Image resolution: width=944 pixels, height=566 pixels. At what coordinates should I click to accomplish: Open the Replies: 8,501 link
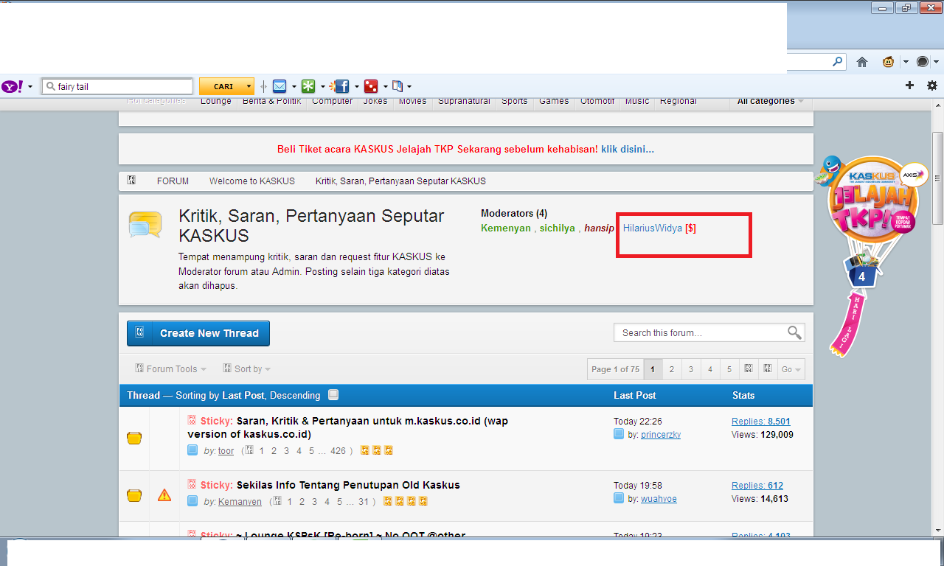pyautogui.click(x=760, y=422)
